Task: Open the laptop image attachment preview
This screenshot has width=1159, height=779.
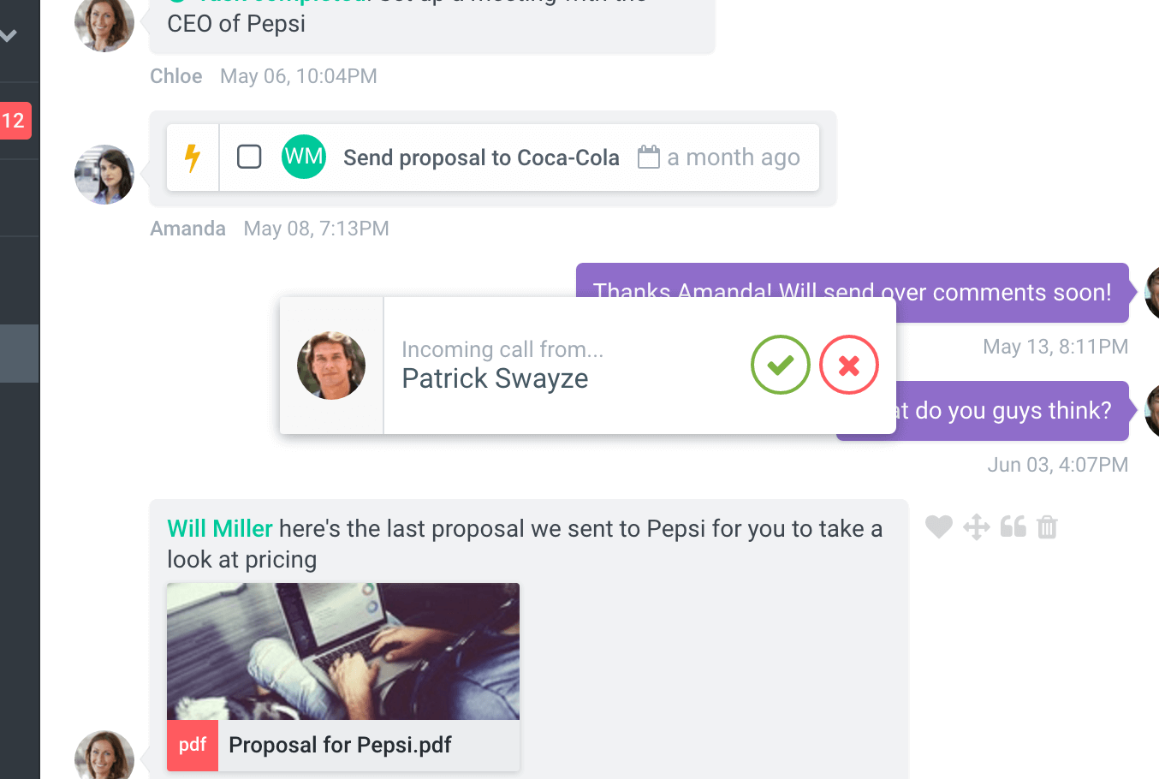Action: click(342, 651)
